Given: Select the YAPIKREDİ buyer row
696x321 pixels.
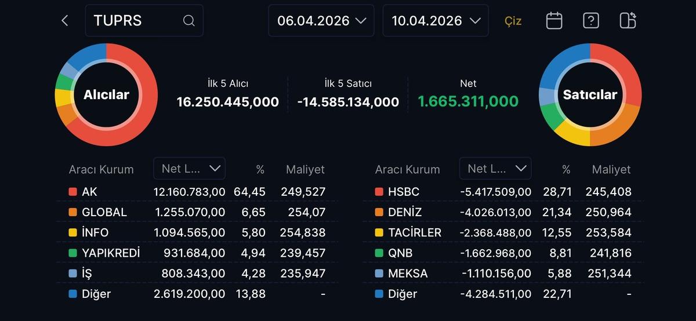Looking at the screenshot, I should coord(197,253).
